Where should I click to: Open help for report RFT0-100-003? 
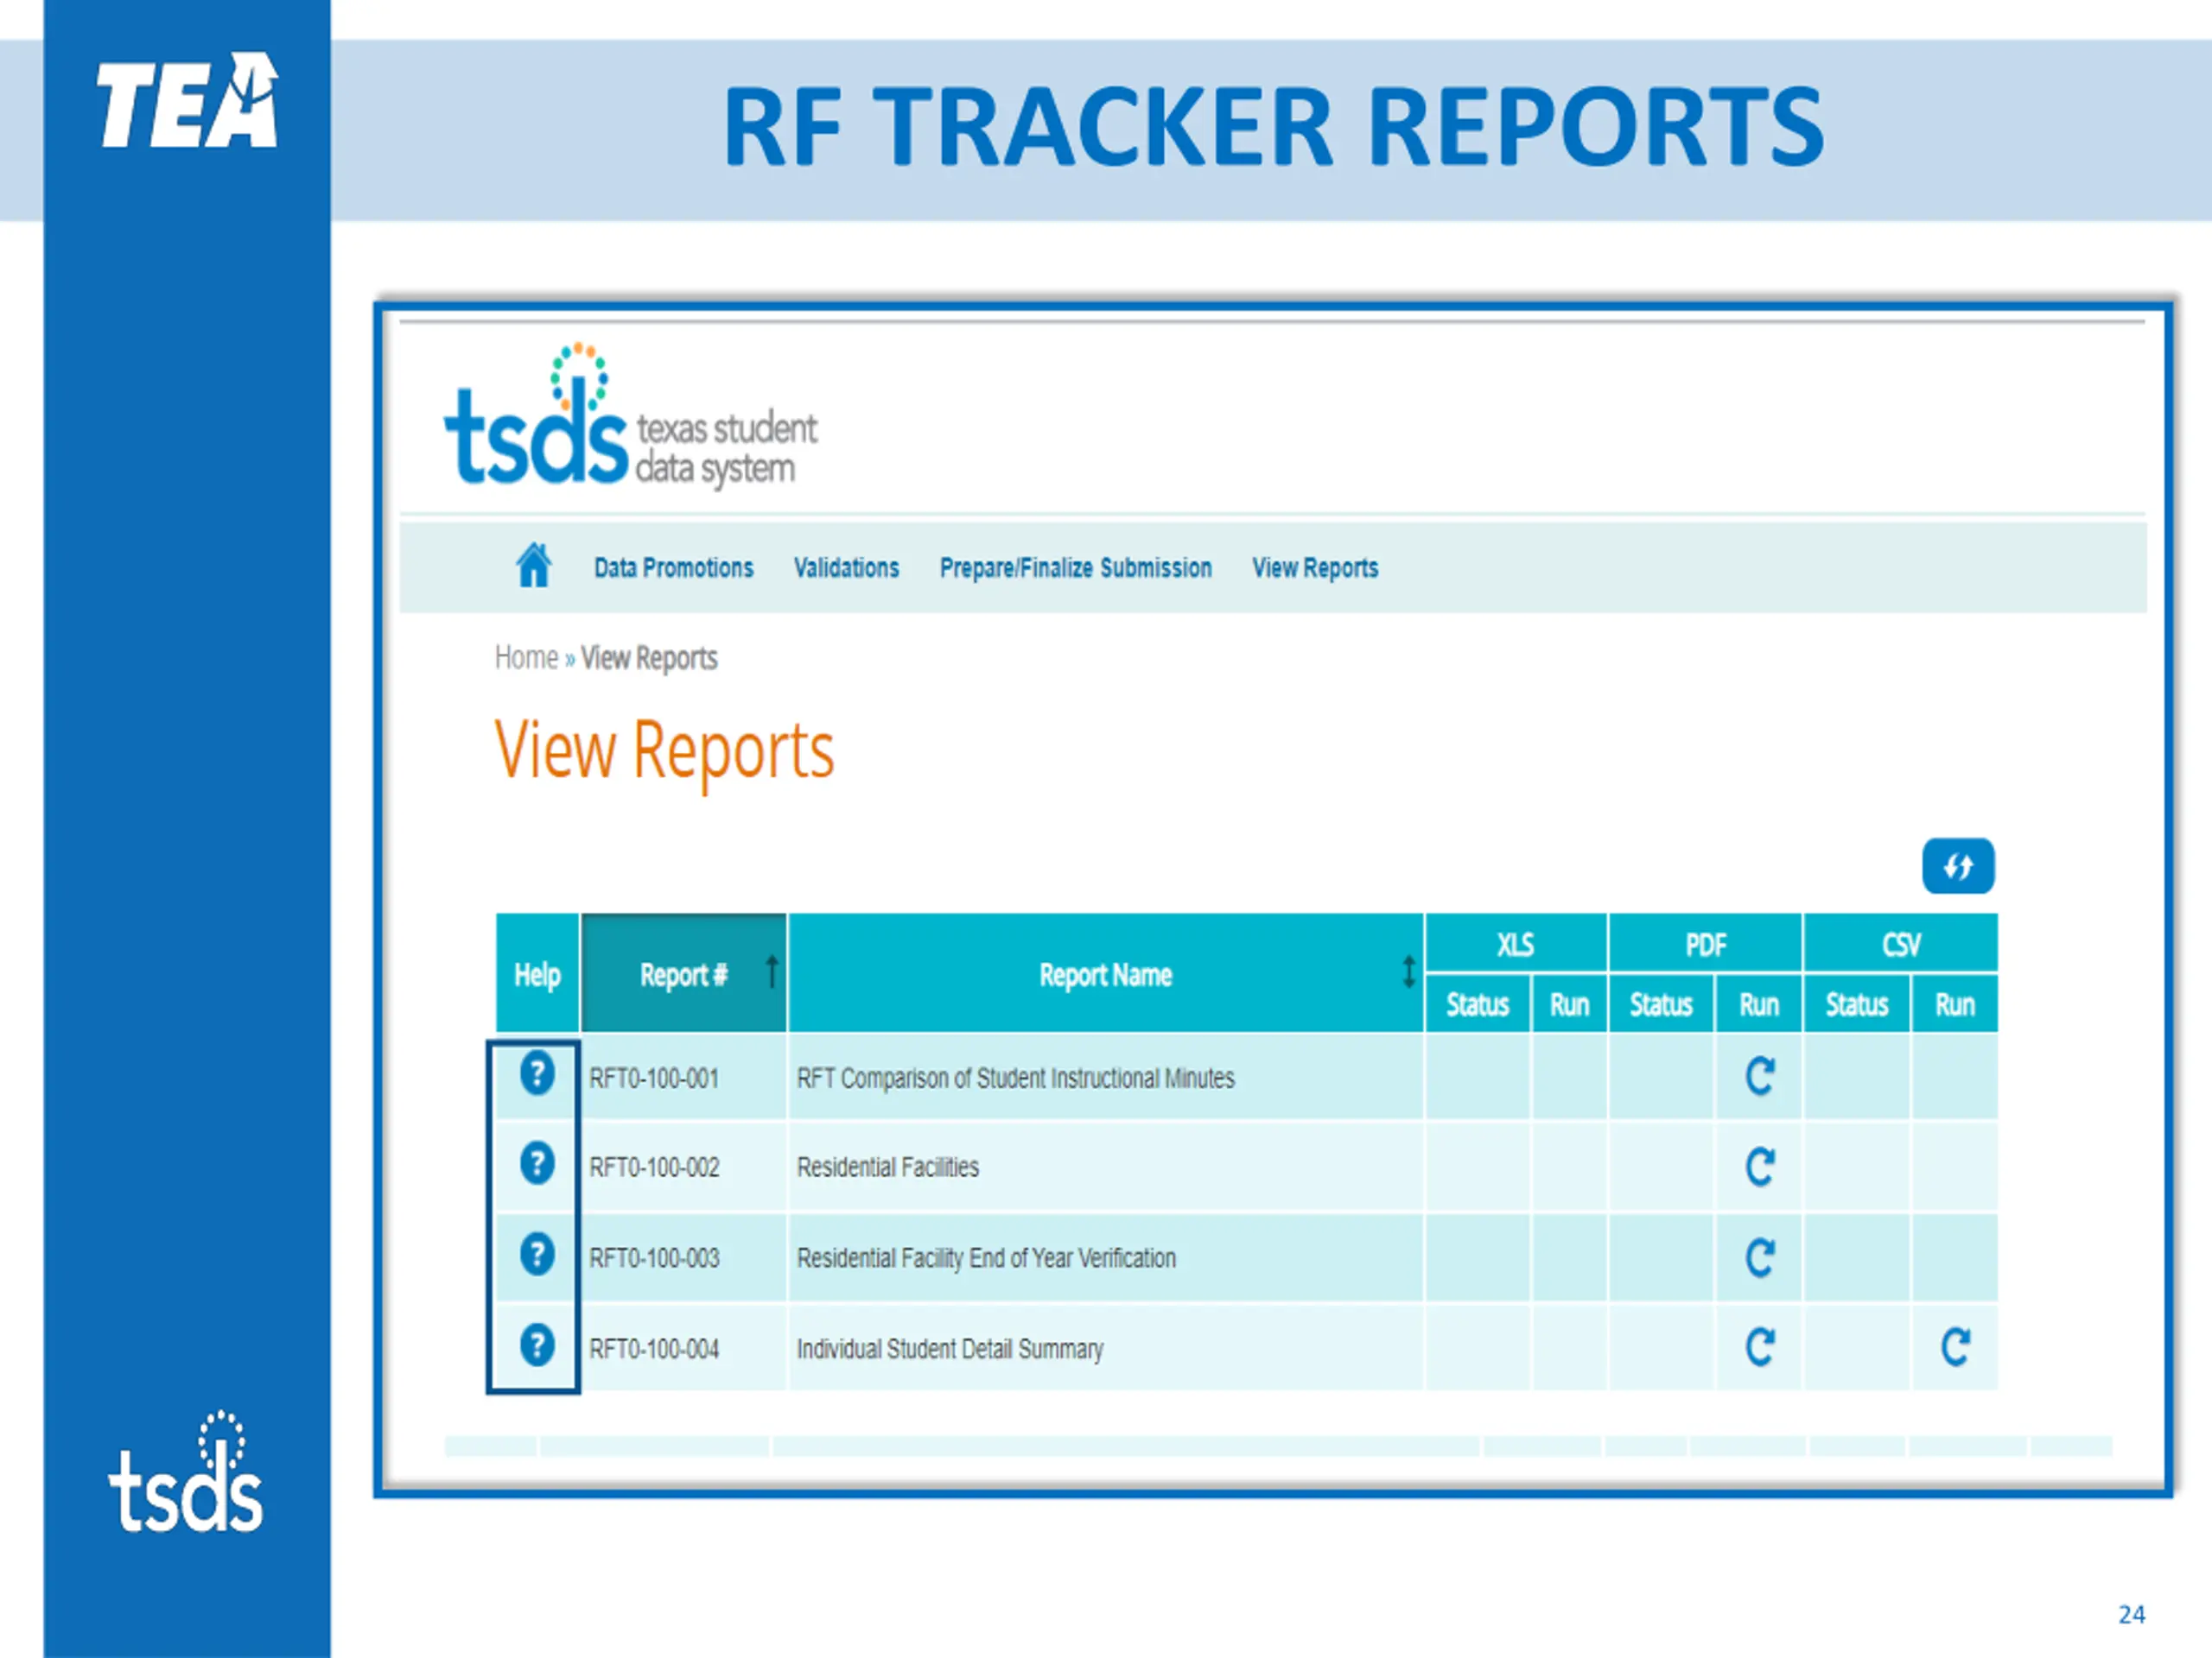pyautogui.click(x=537, y=1254)
